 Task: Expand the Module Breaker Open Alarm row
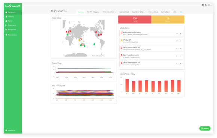[181, 34]
